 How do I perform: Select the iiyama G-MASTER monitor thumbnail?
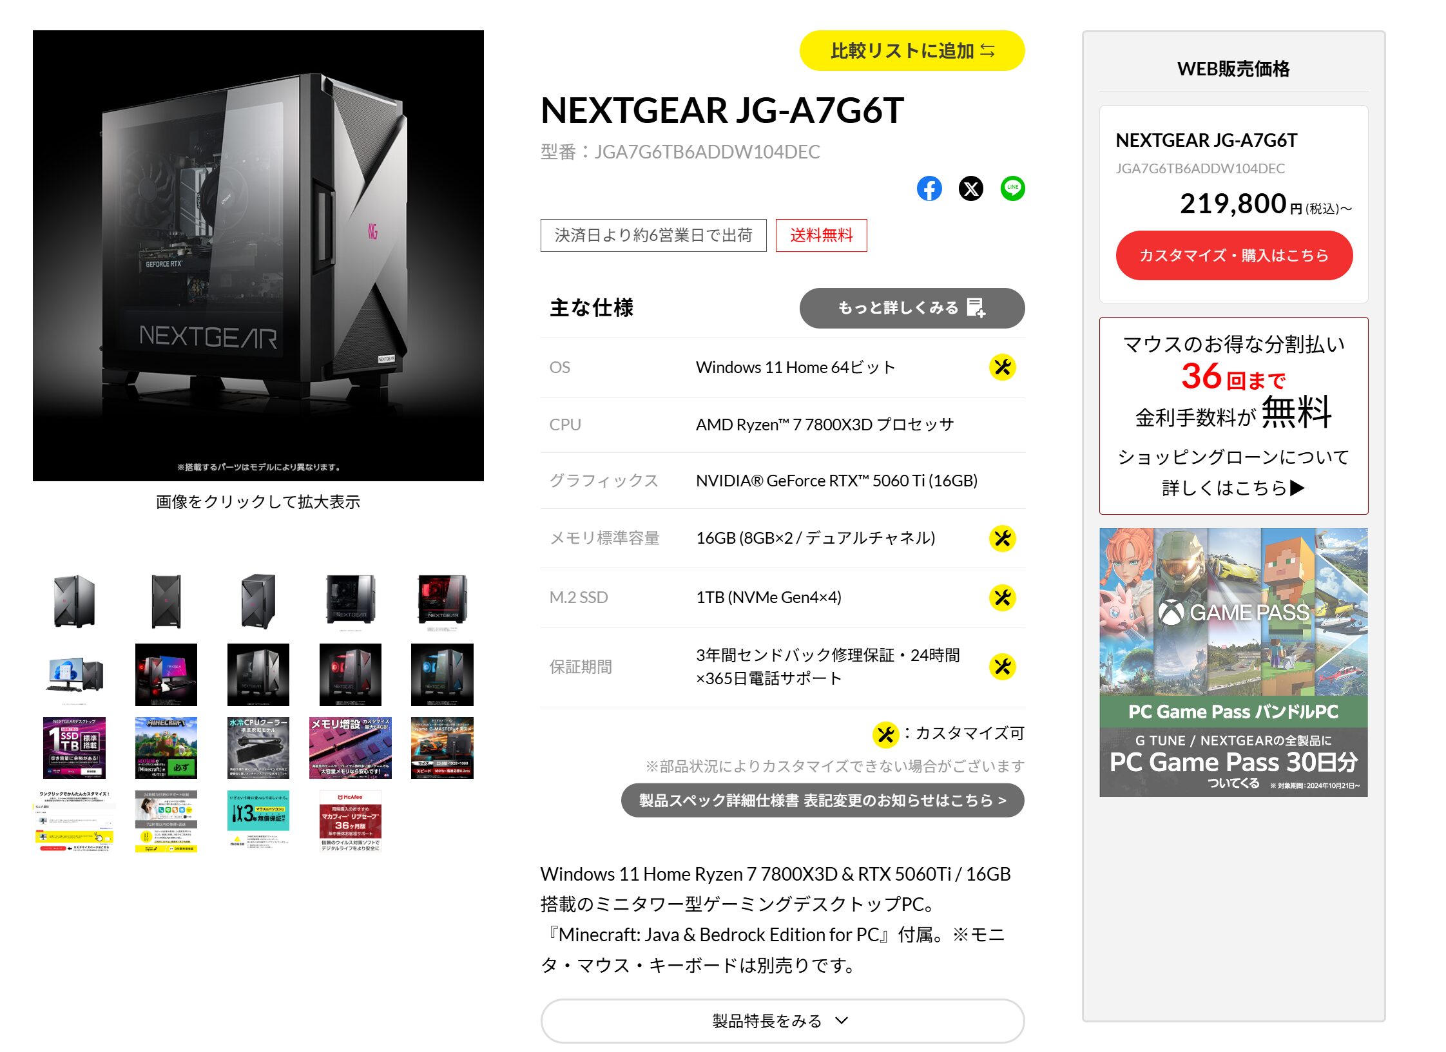click(x=442, y=748)
